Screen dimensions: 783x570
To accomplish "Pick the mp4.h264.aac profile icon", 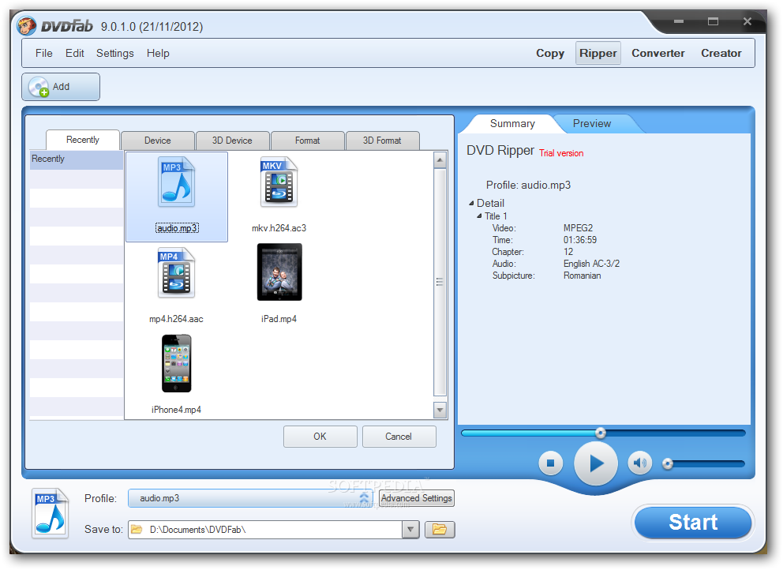I will coord(176,273).
